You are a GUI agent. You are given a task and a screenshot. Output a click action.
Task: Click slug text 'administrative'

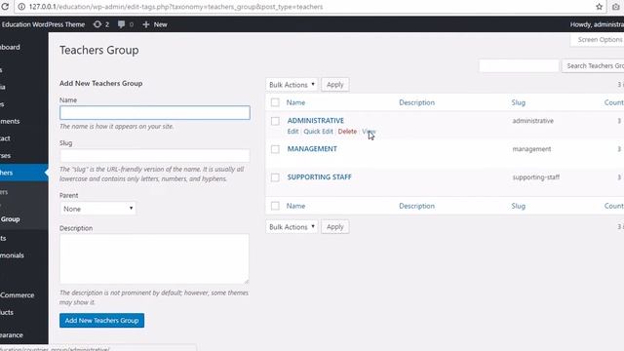[x=533, y=121]
